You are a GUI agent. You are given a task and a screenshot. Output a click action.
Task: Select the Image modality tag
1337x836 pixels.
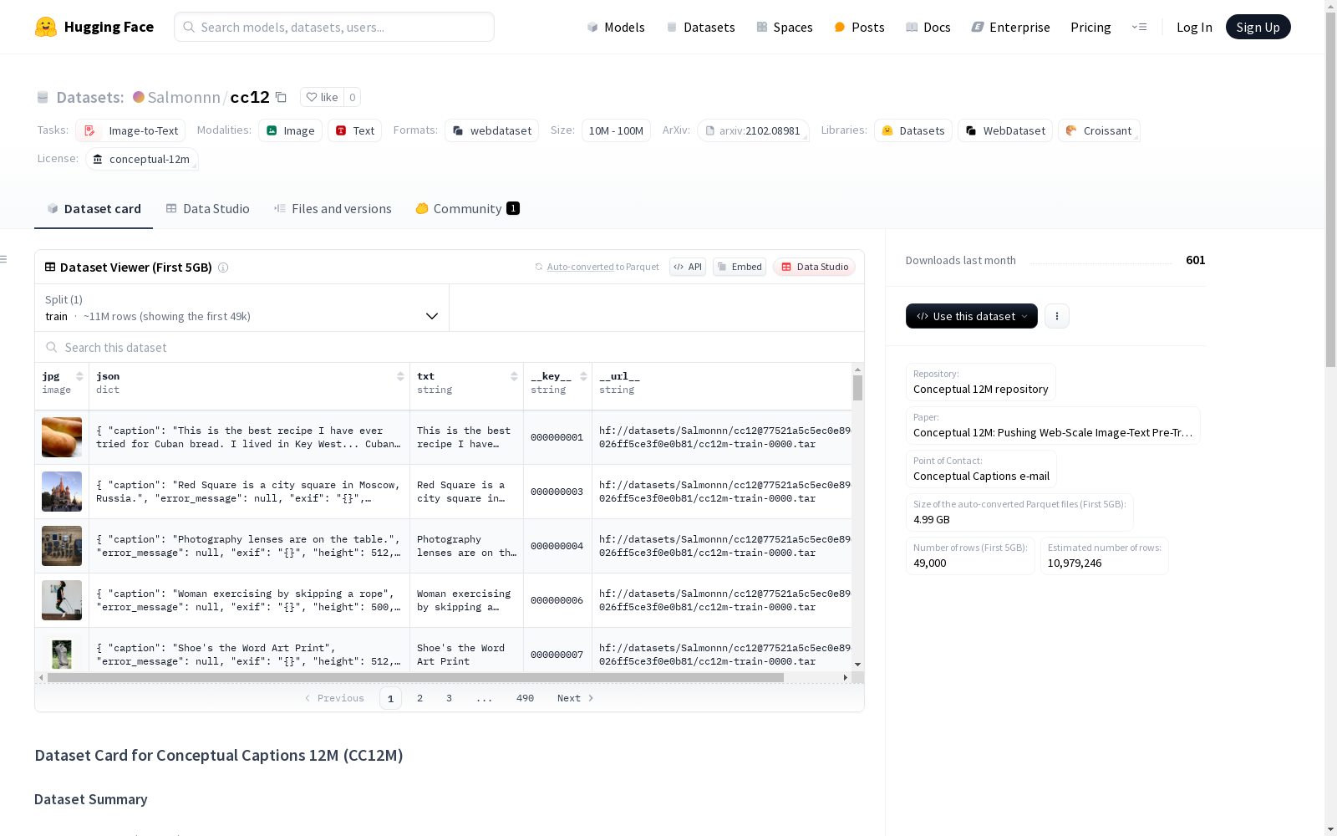290,130
